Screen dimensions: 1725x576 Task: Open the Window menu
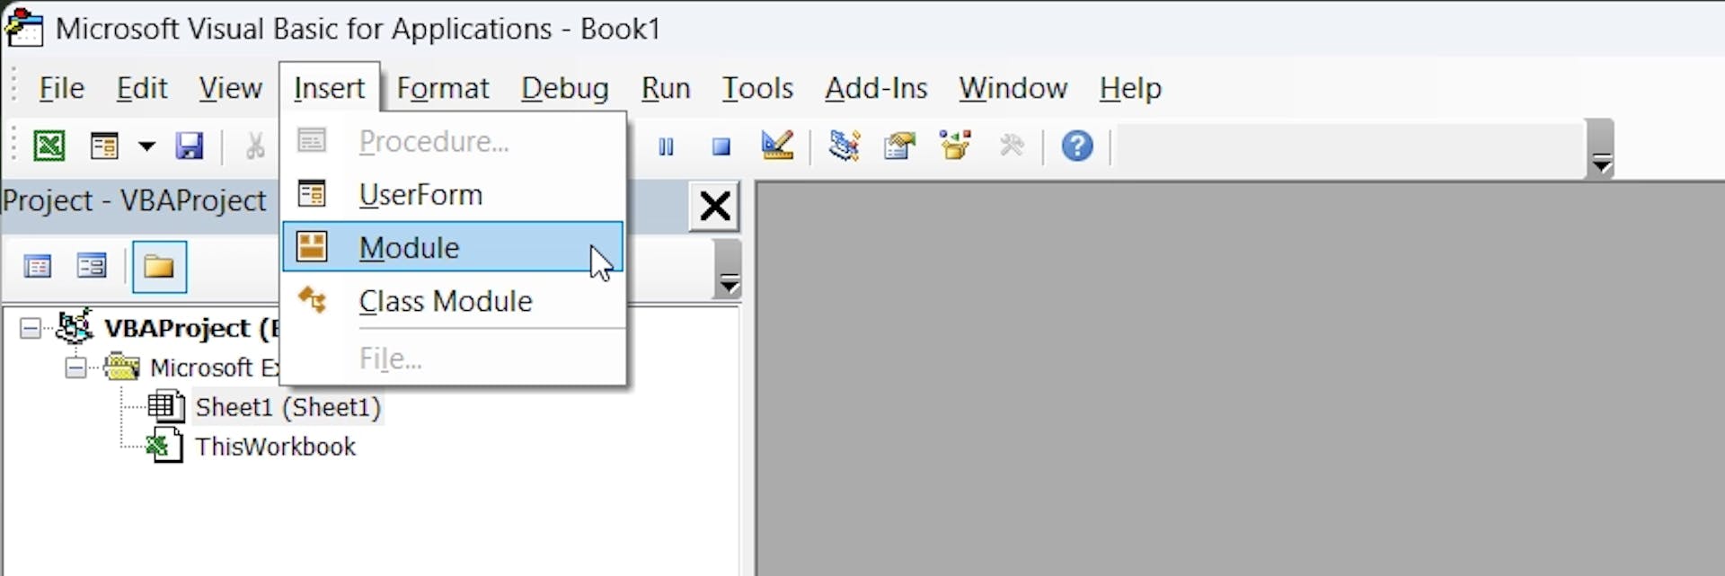(1013, 88)
